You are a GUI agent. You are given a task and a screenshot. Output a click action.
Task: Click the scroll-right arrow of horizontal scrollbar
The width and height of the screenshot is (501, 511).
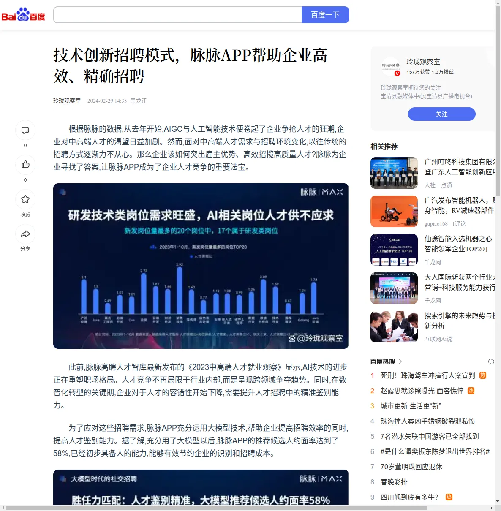(492, 508)
